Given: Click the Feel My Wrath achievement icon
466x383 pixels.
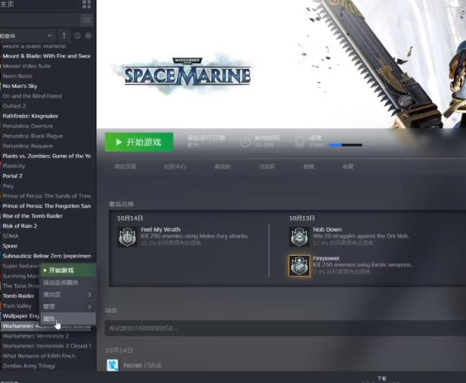Looking at the screenshot, I should [x=127, y=236].
